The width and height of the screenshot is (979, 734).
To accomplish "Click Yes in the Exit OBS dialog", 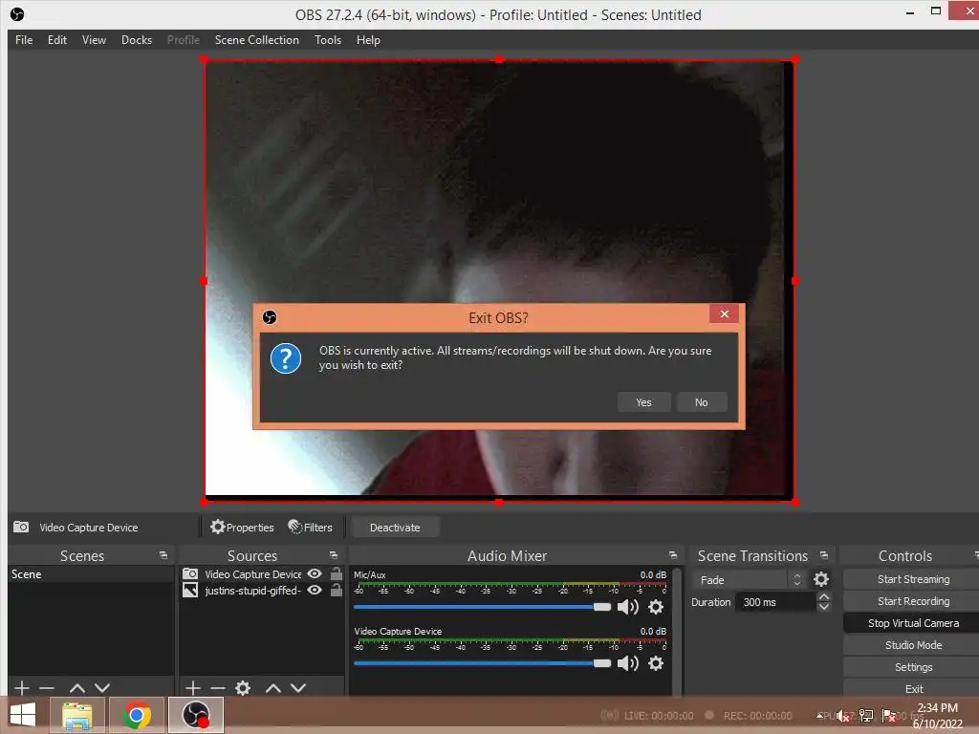I will click(x=643, y=402).
